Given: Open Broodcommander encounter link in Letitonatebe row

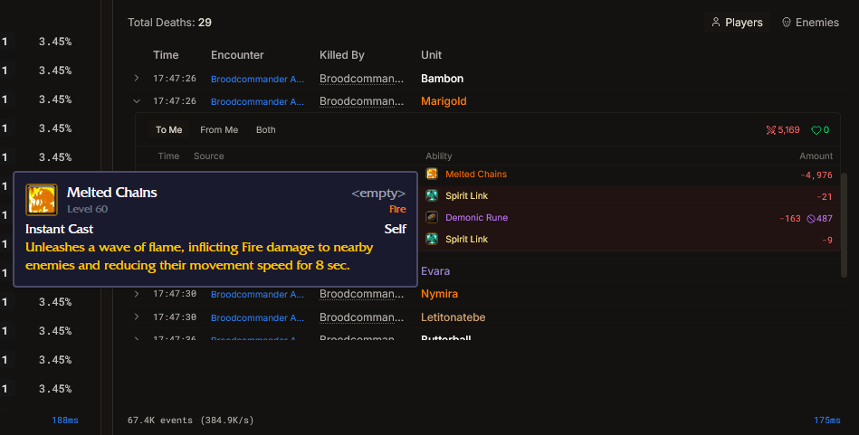Looking at the screenshot, I should pos(257,317).
